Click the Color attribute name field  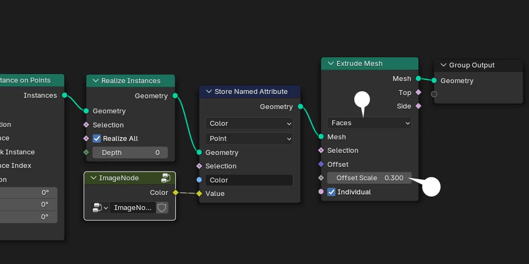(x=249, y=180)
